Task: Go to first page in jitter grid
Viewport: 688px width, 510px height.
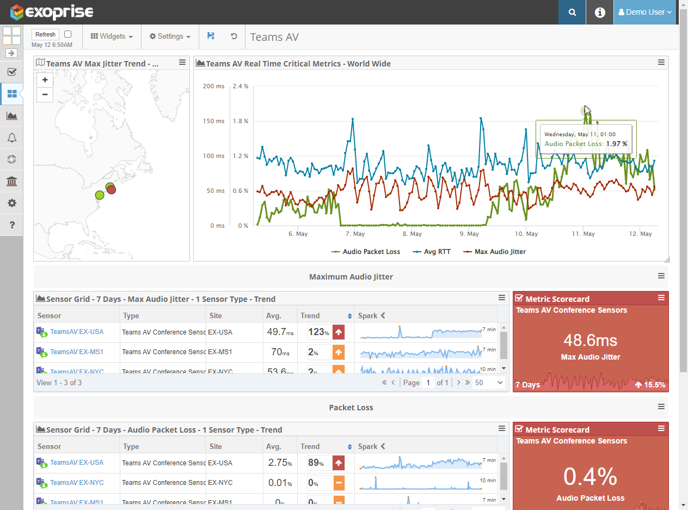Action: click(385, 382)
